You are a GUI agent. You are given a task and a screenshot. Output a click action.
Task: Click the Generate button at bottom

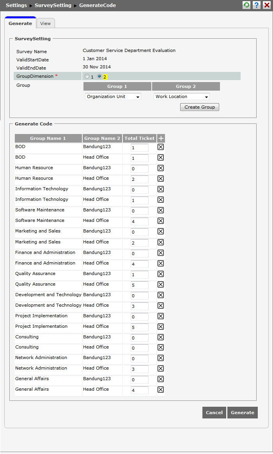(x=242, y=413)
